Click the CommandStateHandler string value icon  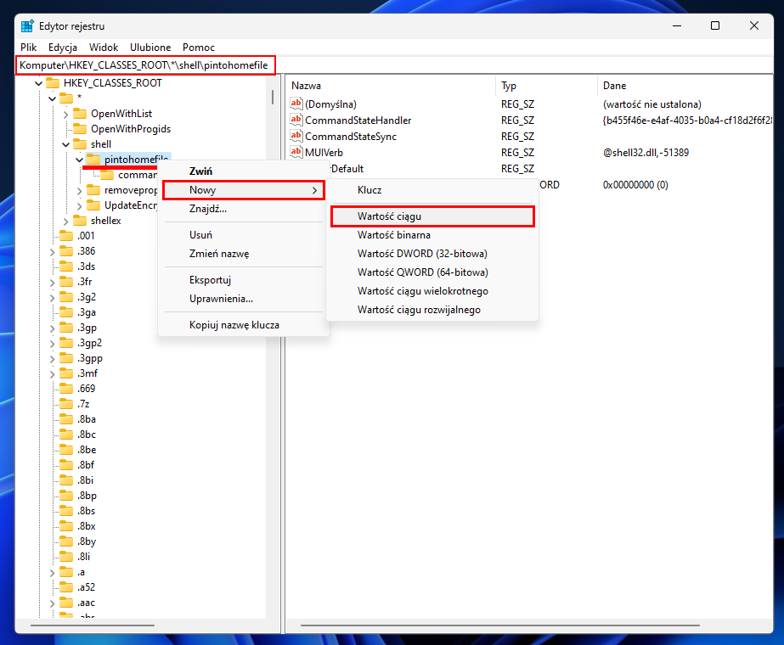296,120
